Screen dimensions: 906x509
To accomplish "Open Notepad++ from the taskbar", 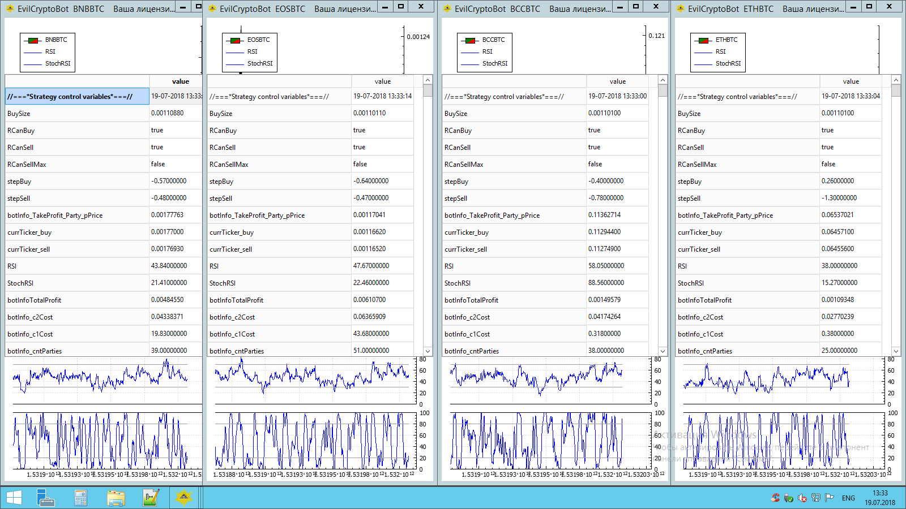I will [151, 498].
